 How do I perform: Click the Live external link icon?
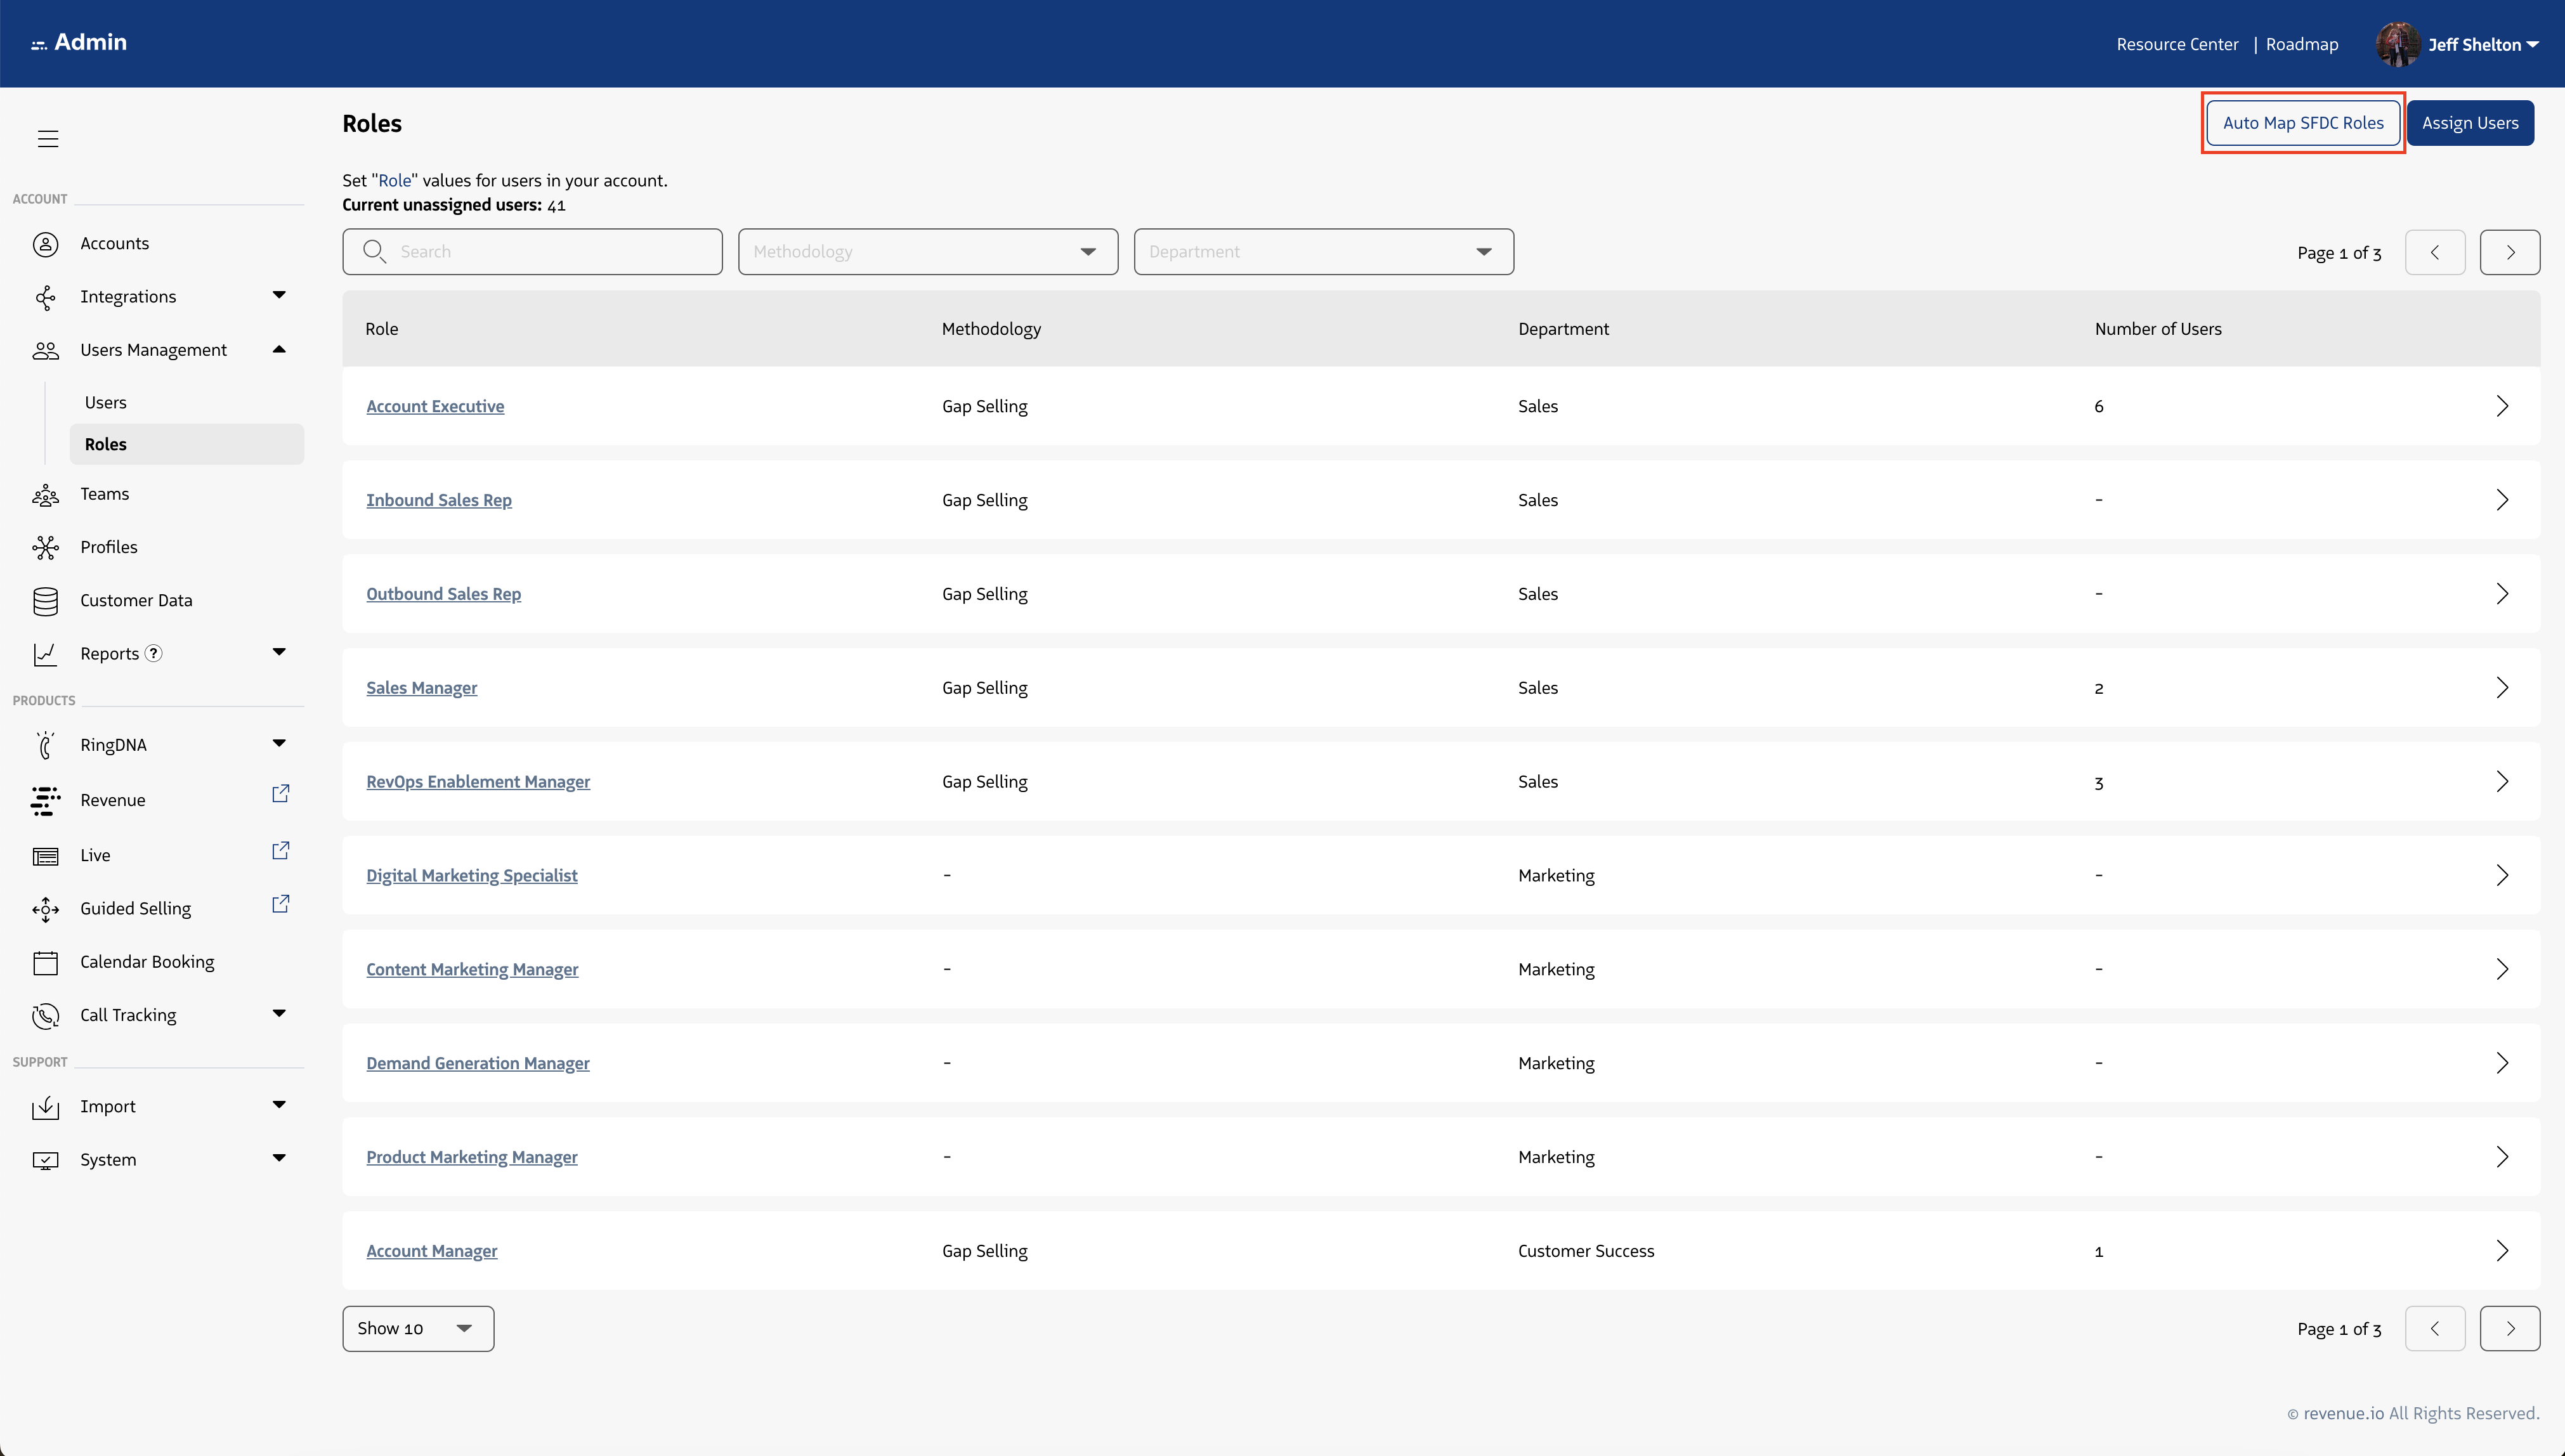pyautogui.click(x=281, y=851)
